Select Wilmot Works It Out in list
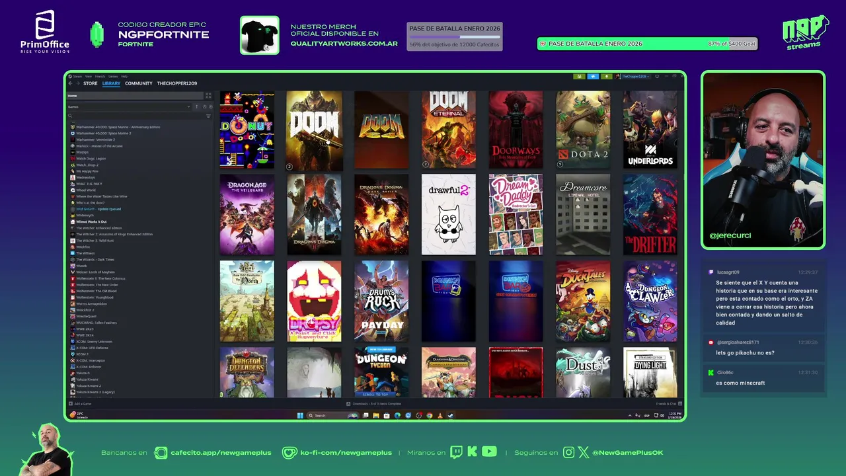 (91, 221)
